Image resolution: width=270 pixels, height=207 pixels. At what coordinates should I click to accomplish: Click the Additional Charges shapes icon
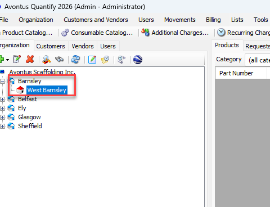146,32
